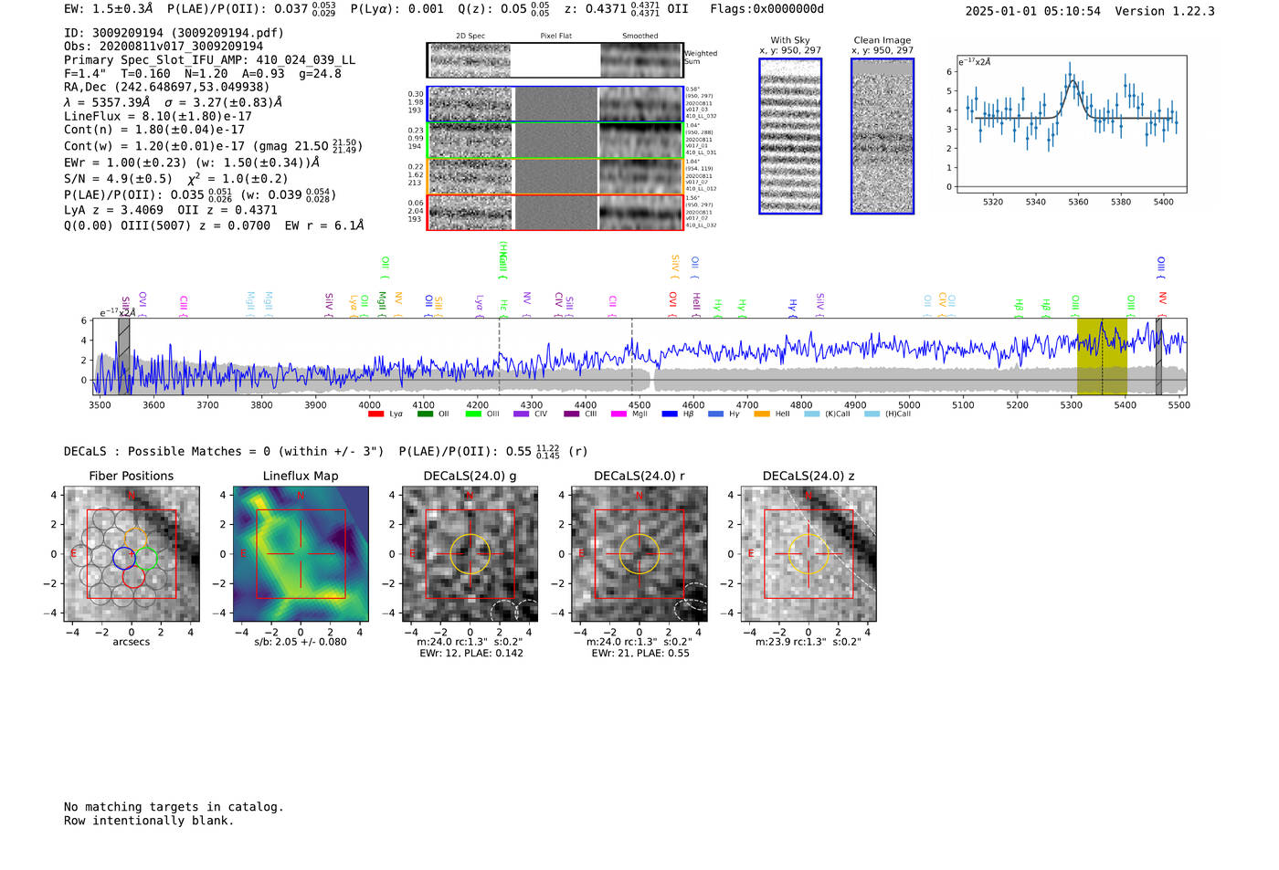Pick the blue Hβ legend swatch

tap(670, 414)
